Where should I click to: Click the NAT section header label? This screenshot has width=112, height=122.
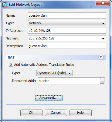pyautogui.click(x=11, y=57)
